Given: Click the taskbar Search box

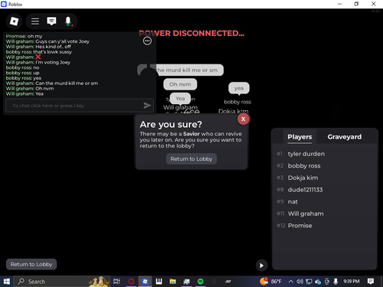Looking at the screenshot, I should pos(61,282).
